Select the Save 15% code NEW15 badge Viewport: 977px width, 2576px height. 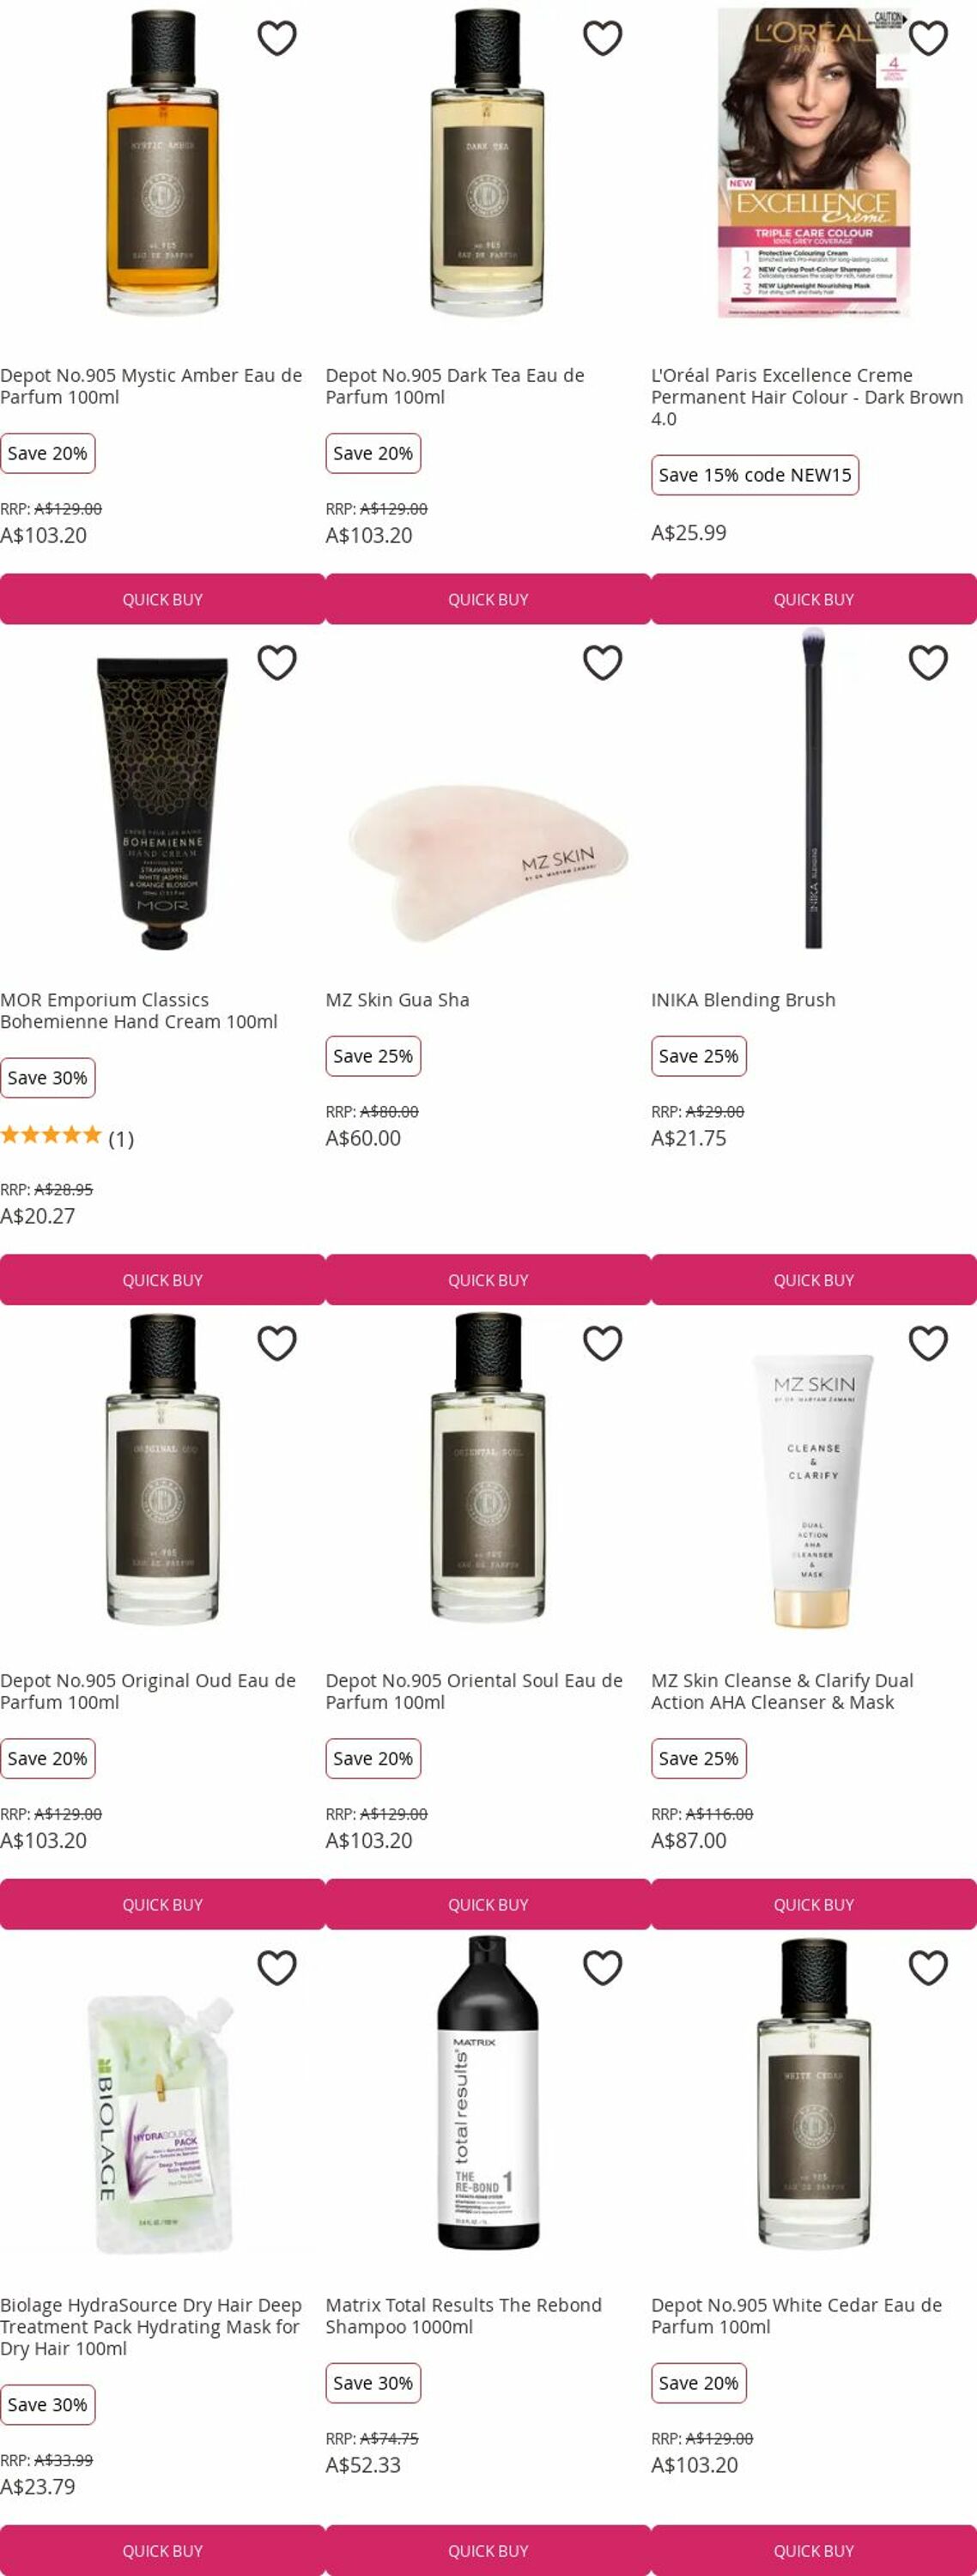755,475
